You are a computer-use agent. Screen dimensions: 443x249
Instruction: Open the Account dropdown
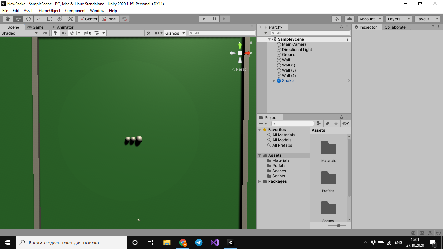[x=370, y=19]
